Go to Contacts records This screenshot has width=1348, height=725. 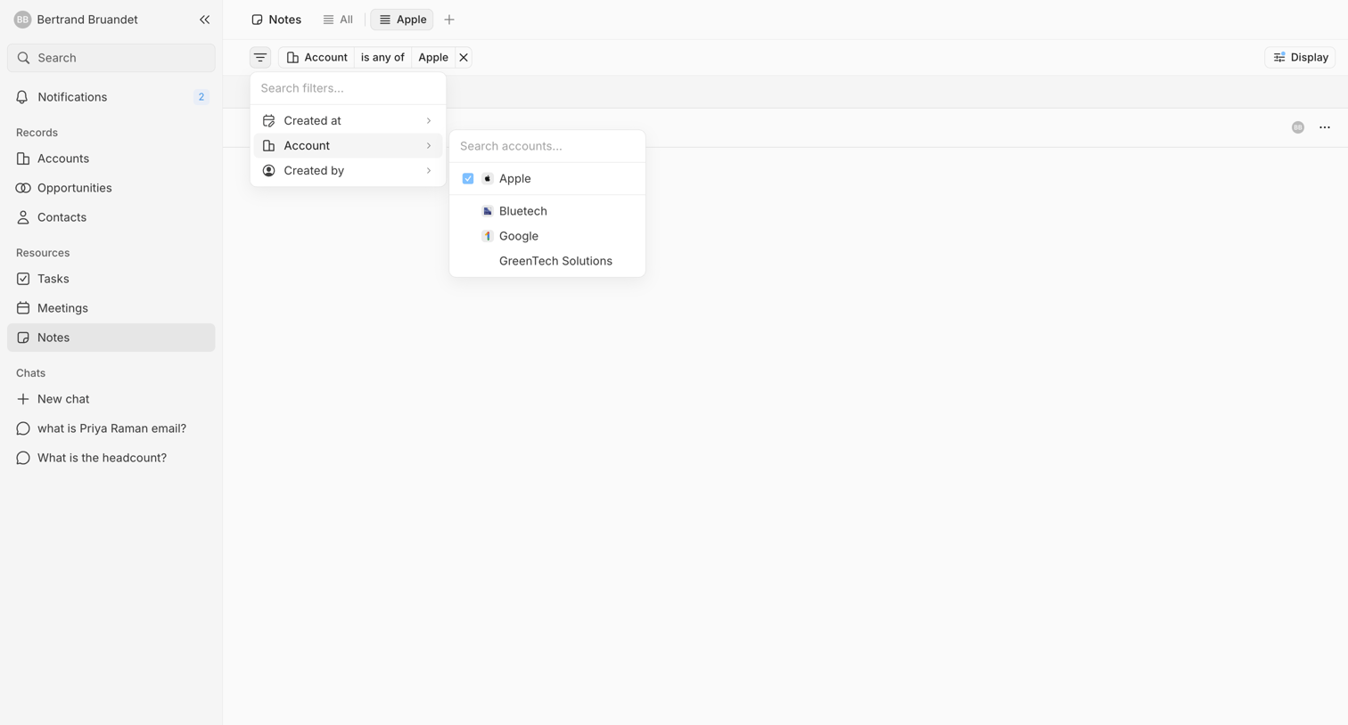[111, 217]
